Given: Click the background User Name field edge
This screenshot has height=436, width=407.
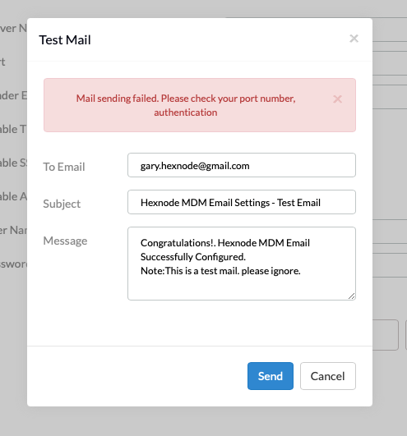Looking at the screenshot, I should pos(390,232).
